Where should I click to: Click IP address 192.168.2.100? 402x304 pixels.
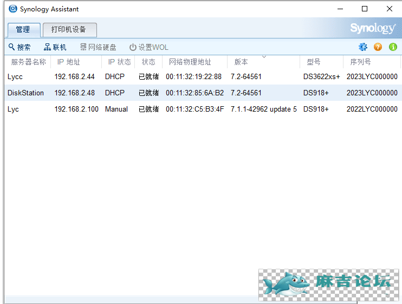pos(76,109)
